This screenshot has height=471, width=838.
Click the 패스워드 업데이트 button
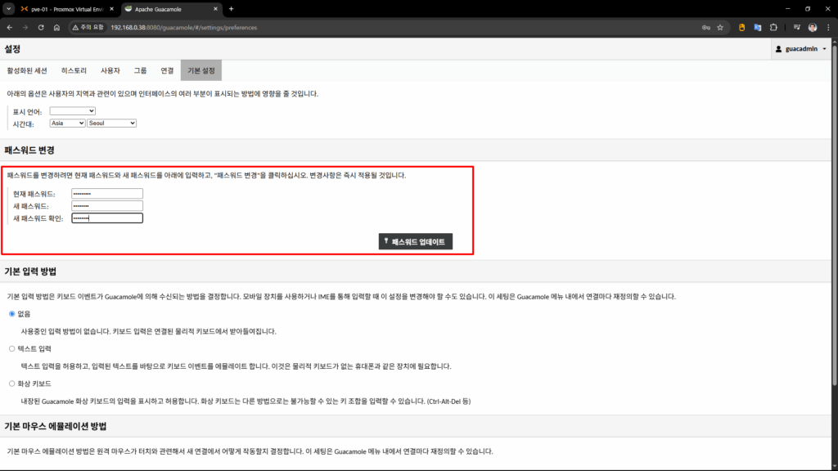(x=416, y=242)
